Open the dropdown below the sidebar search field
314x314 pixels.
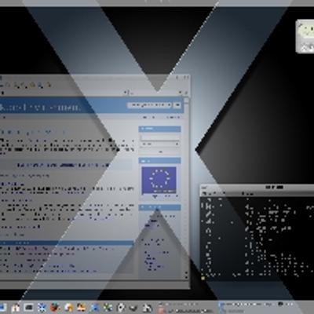tap(159, 144)
